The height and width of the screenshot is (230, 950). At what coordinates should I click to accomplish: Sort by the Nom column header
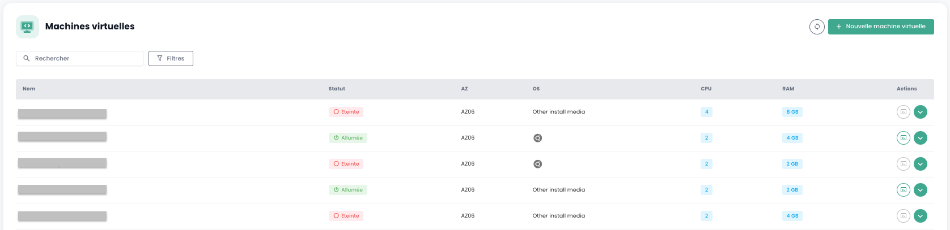(29, 89)
